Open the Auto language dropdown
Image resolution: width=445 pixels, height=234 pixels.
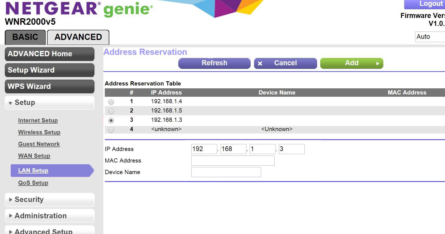[x=430, y=37]
